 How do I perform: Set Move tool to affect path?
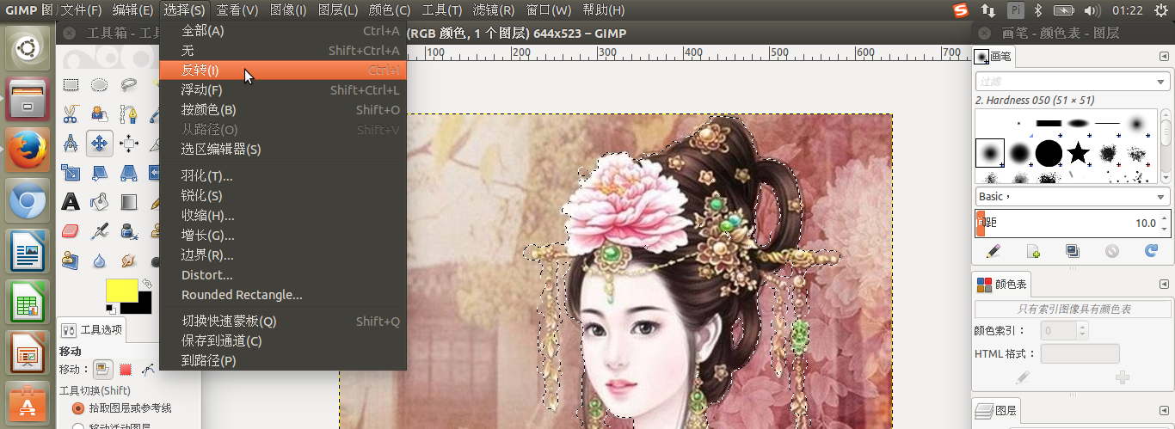pos(149,369)
